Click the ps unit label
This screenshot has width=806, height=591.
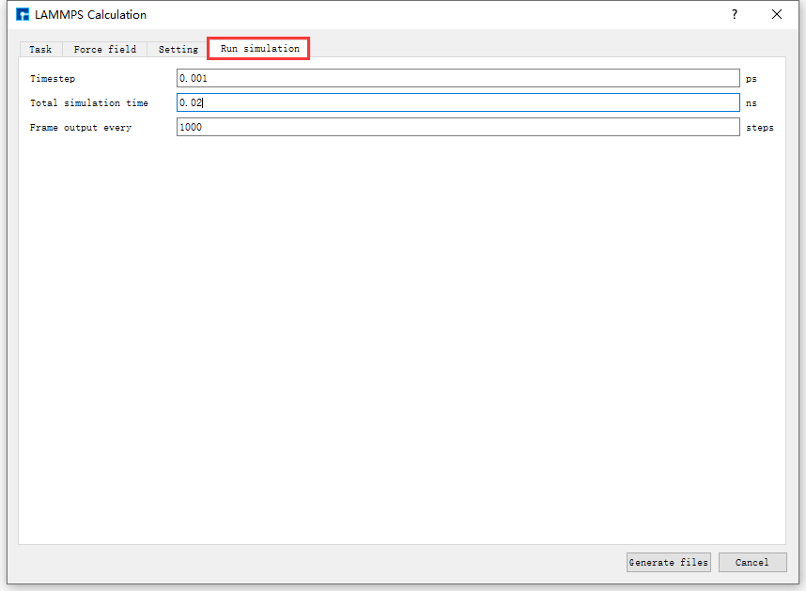click(751, 79)
